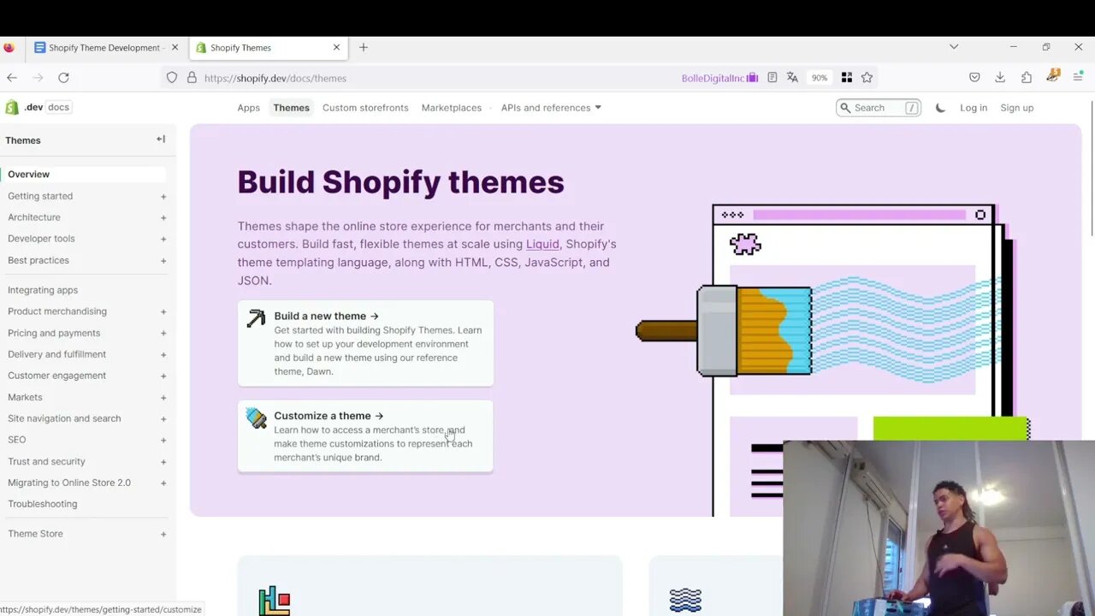Open Marketplaces navigation item

(451, 108)
